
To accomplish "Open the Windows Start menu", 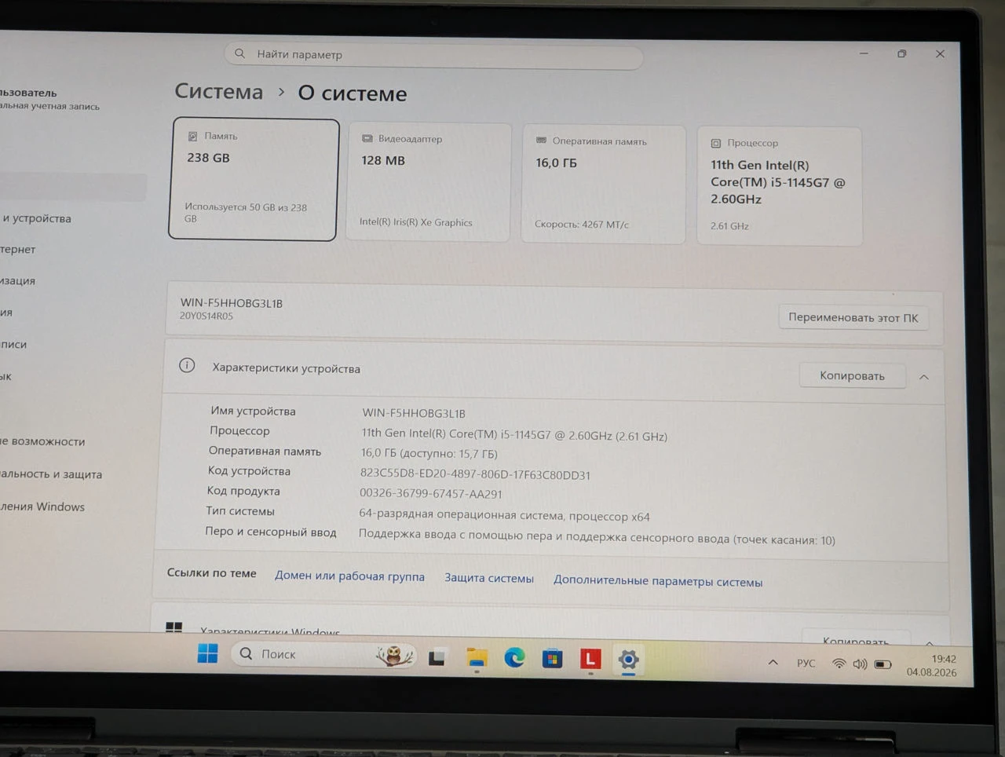I will tap(207, 653).
